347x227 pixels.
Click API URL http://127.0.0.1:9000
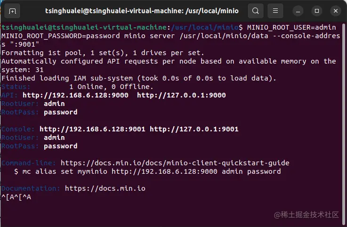pos(181,95)
